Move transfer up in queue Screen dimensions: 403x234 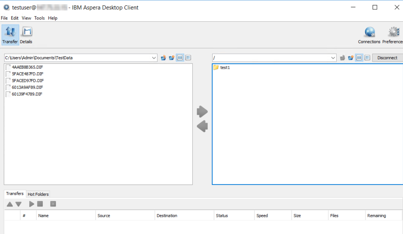point(10,204)
